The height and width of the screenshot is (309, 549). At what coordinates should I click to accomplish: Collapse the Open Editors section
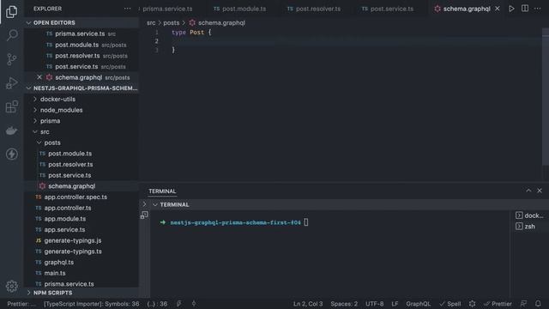[28, 23]
